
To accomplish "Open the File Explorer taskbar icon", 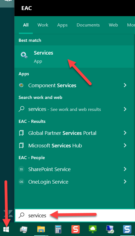I will [x=41, y=229].
